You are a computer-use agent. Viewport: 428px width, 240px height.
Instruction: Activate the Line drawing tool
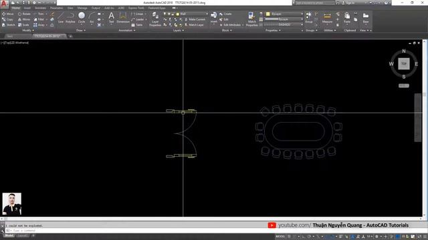coord(61,18)
